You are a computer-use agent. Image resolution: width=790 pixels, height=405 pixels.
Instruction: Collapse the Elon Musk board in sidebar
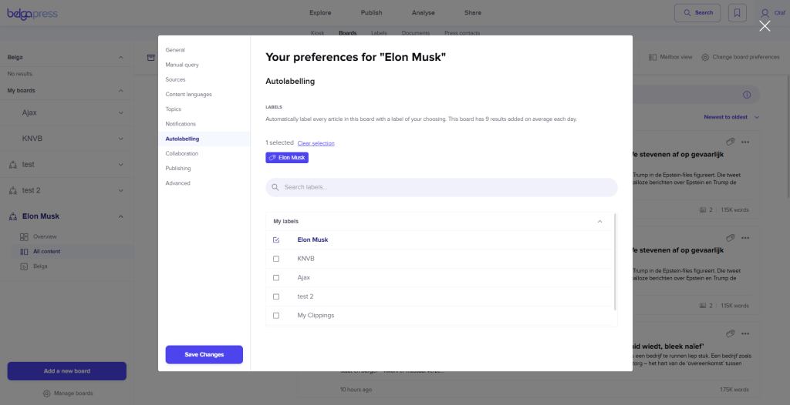coord(120,216)
